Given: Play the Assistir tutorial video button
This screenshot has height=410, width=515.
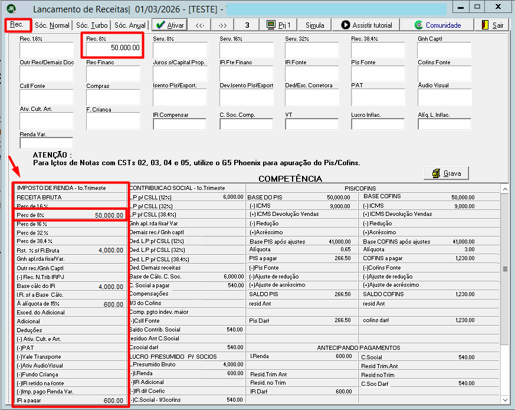Looking at the screenshot, I should click(366, 25).
